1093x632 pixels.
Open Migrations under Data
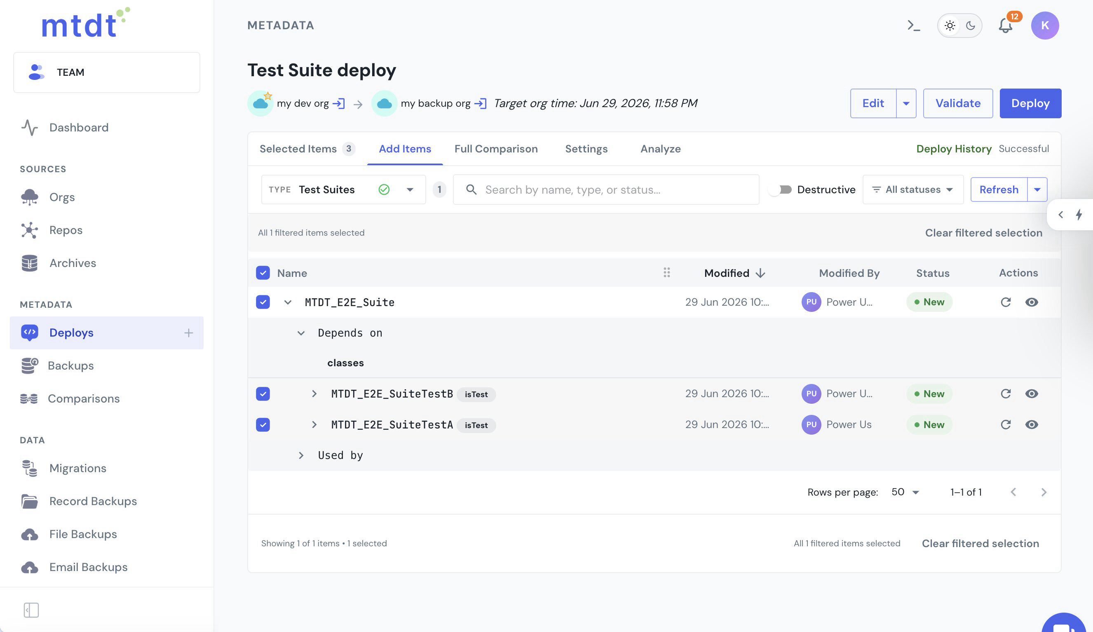107,468
